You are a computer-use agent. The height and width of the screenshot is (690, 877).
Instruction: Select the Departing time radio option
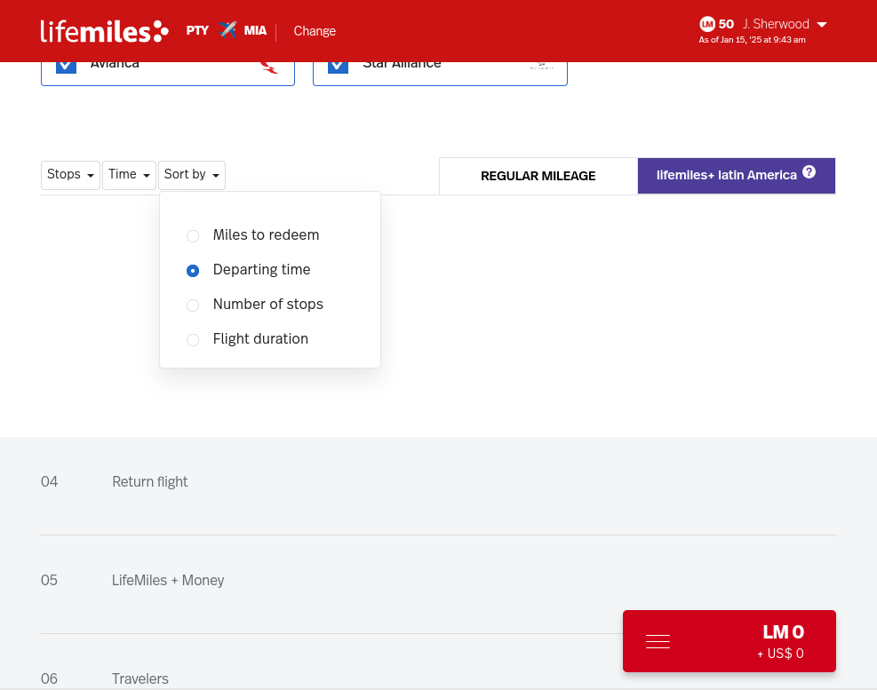[x=193, y=271]
